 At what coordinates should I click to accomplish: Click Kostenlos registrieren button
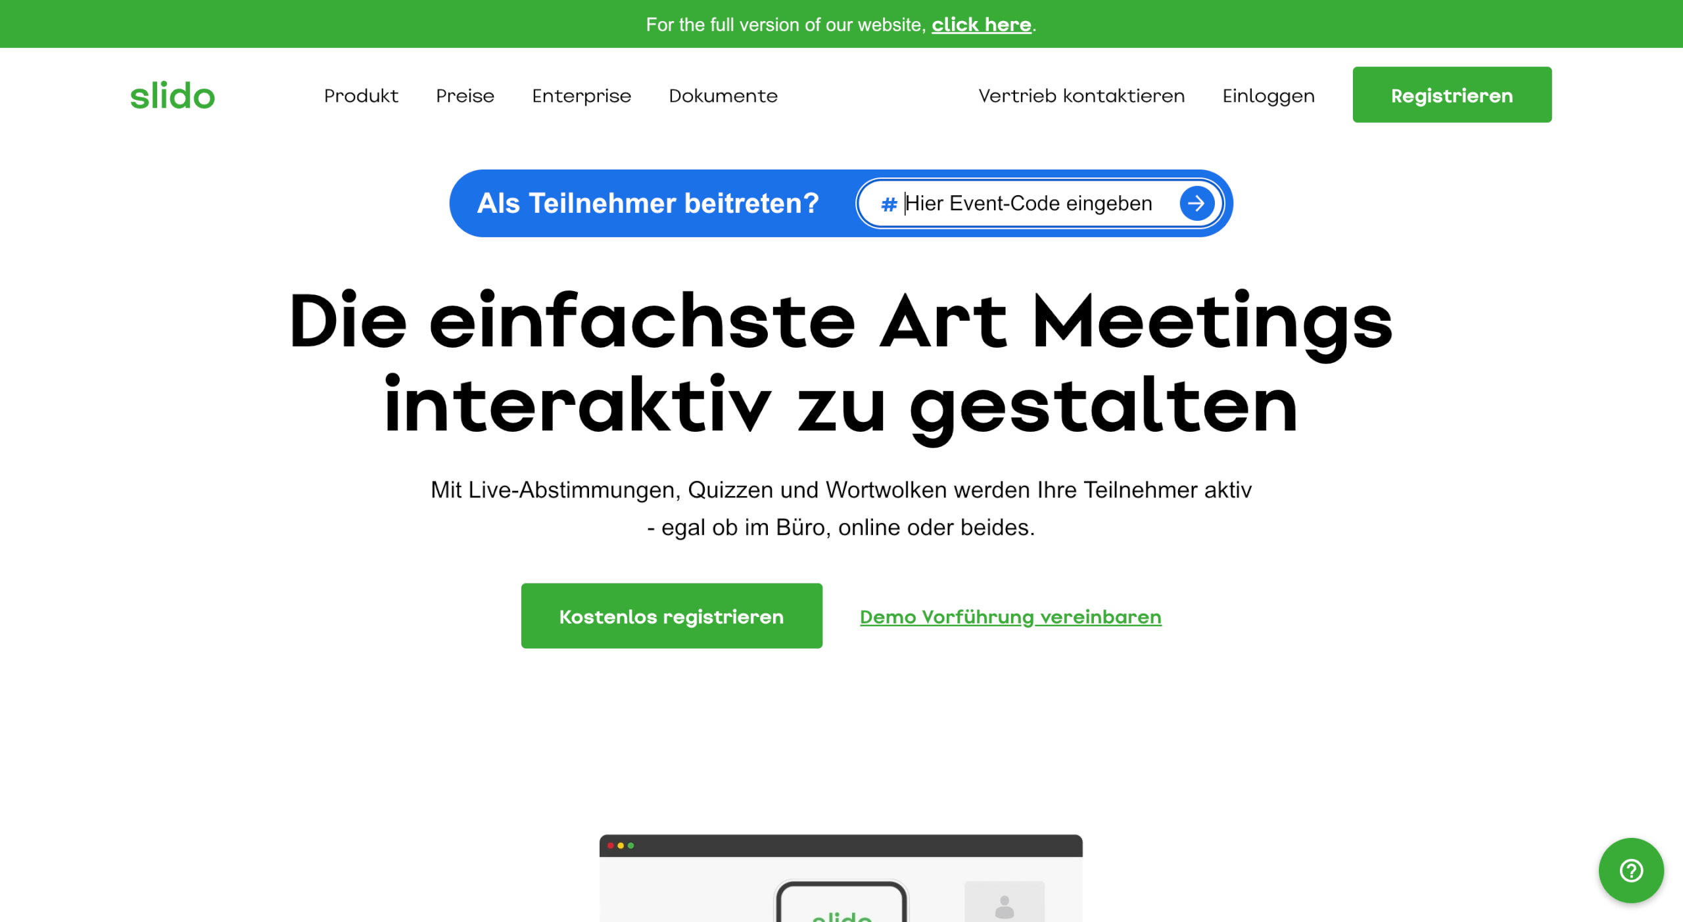coord(671,616)
